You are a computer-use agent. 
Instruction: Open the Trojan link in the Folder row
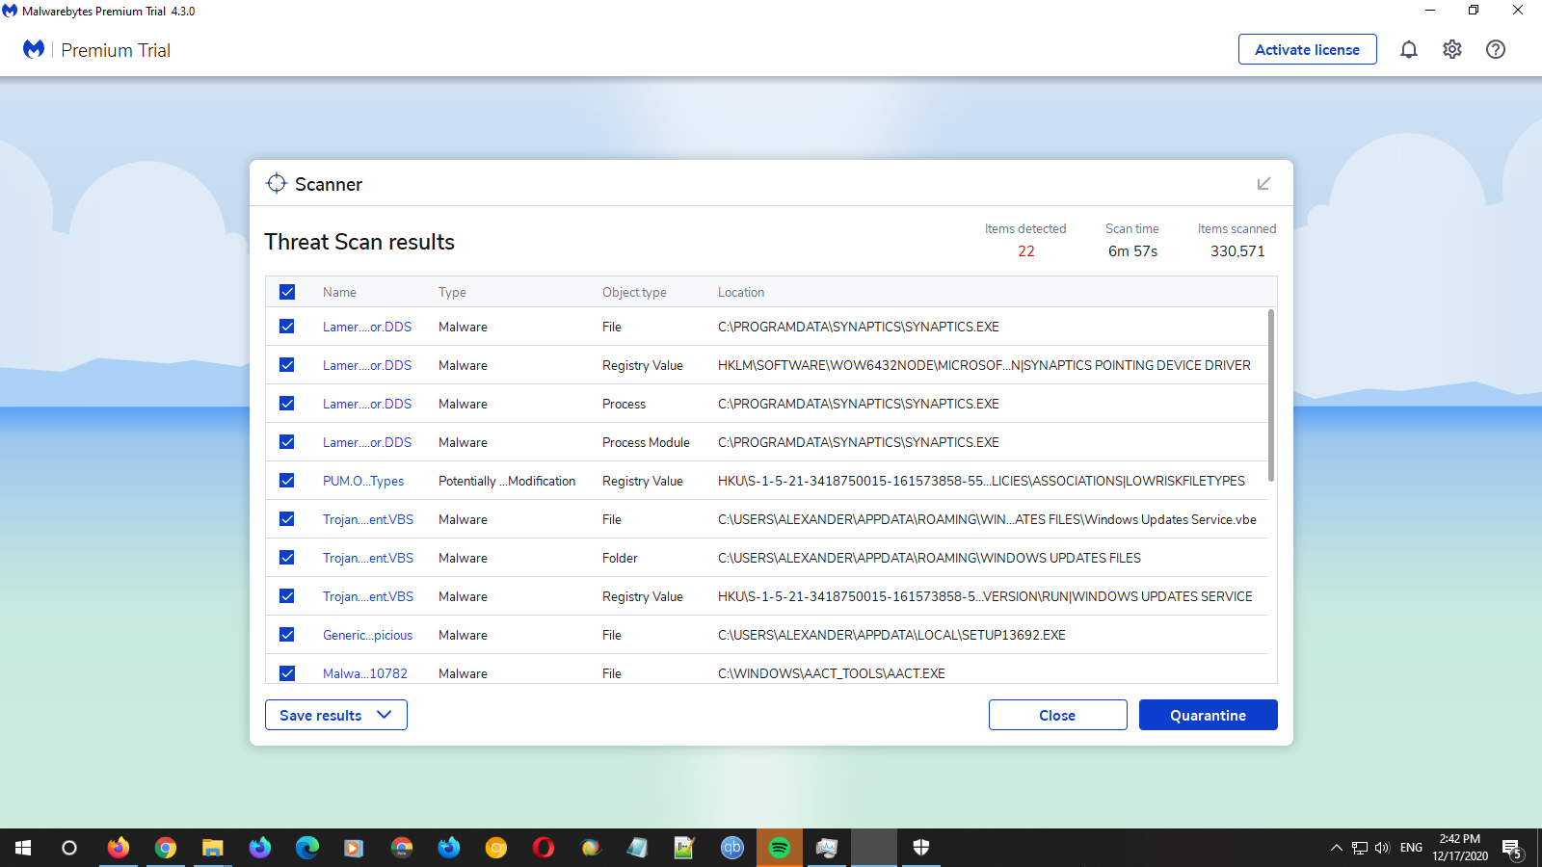[368, 558]
